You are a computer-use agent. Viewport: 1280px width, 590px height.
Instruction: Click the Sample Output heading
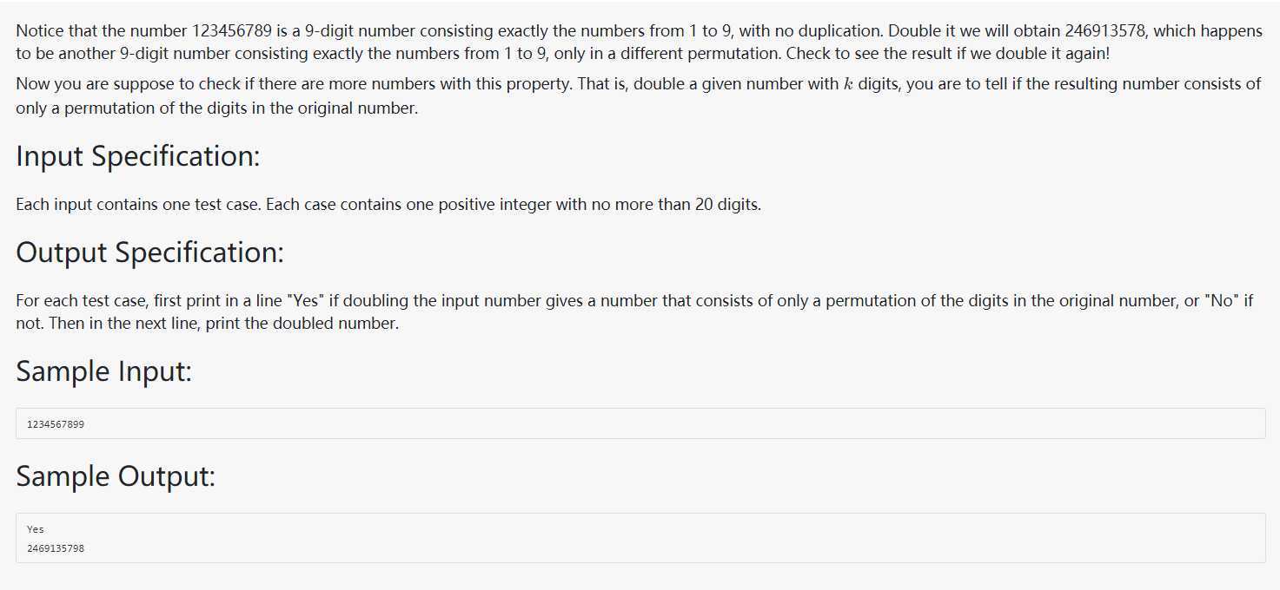(x=115, y=477)
